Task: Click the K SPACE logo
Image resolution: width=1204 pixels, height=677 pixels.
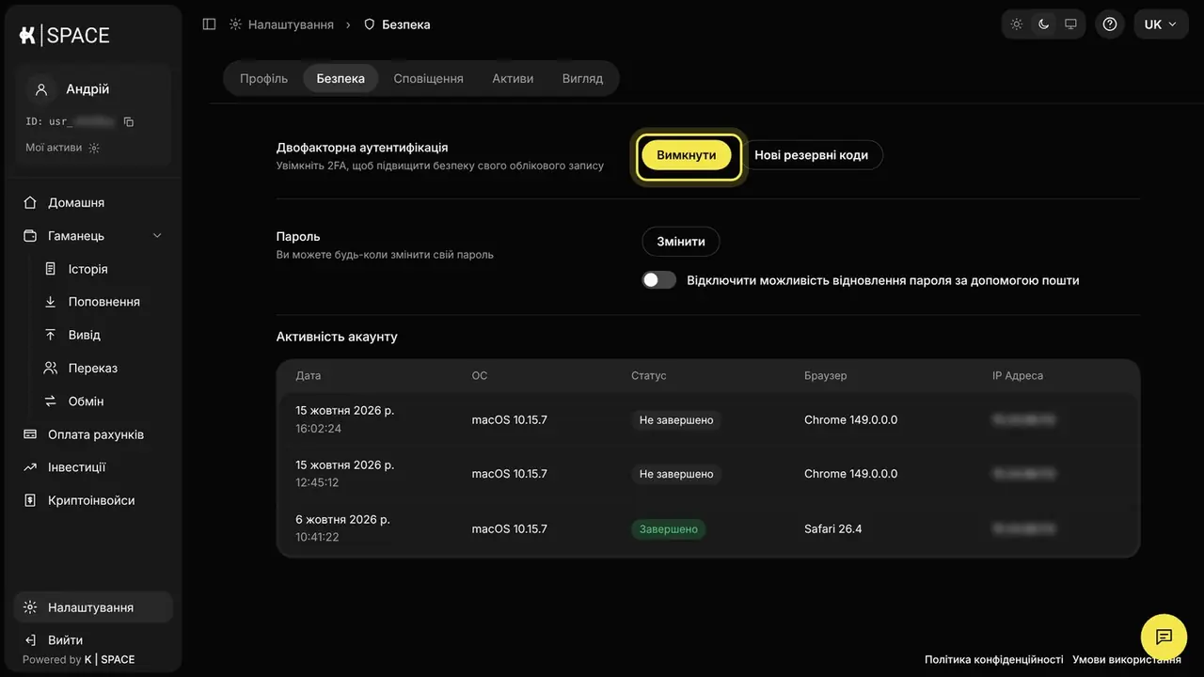Action: pyautogui.click(x=64, y=35)
